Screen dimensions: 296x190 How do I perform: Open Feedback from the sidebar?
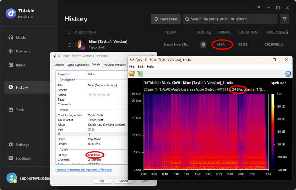pos(20,158)
